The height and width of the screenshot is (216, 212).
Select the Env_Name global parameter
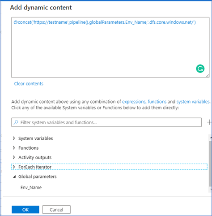coord(31,187)
